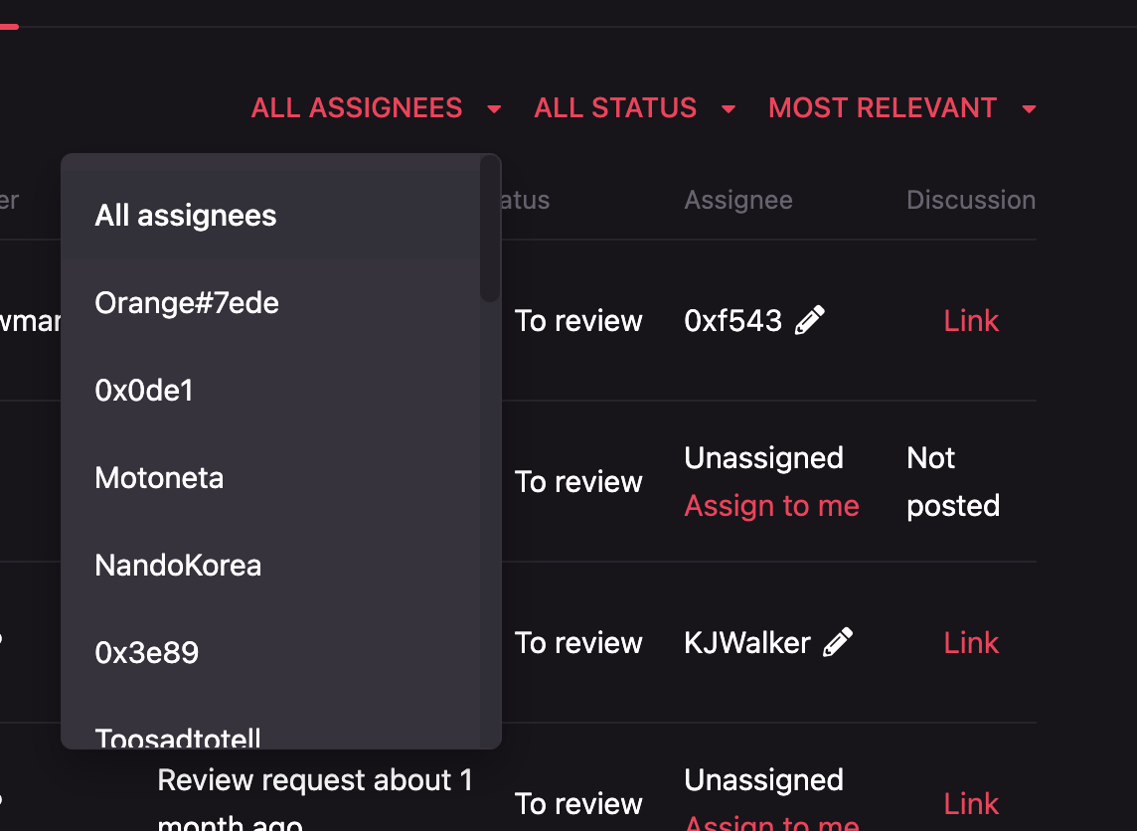This screenshot has width=1137, height=831.
Task: Click Link in KJWalker's review row
Action: coord(971,642)
